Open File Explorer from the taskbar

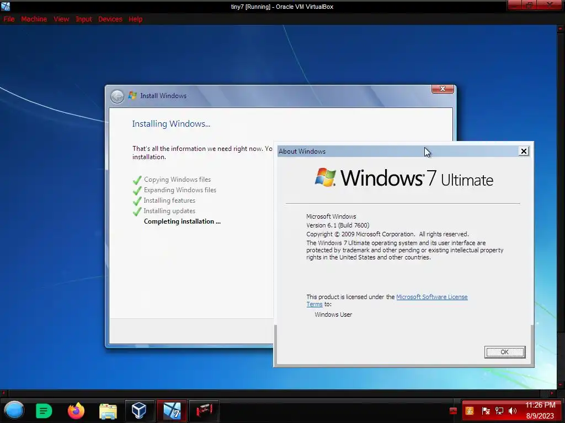[108, 411]
